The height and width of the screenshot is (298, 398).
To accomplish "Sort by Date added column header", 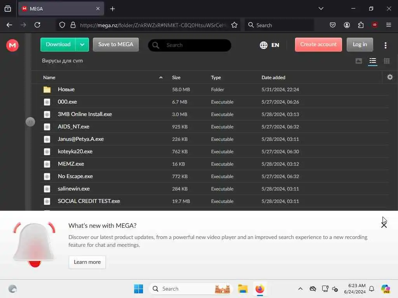I will click(273, 78).
